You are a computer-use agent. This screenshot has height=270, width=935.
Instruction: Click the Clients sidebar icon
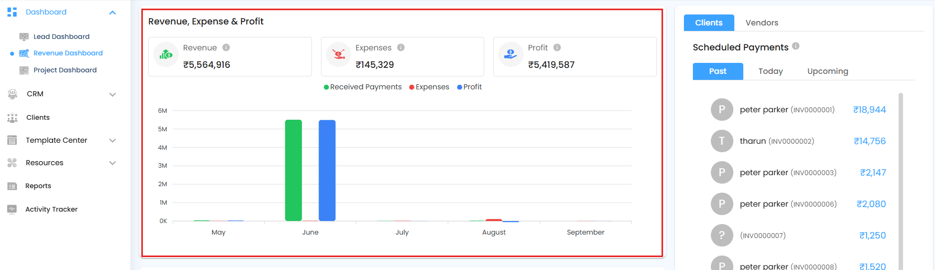tap(12, 118)
